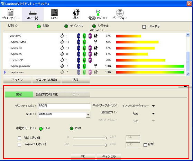
Task: Click AP list scrollbar up arrow
Action: 188,35
